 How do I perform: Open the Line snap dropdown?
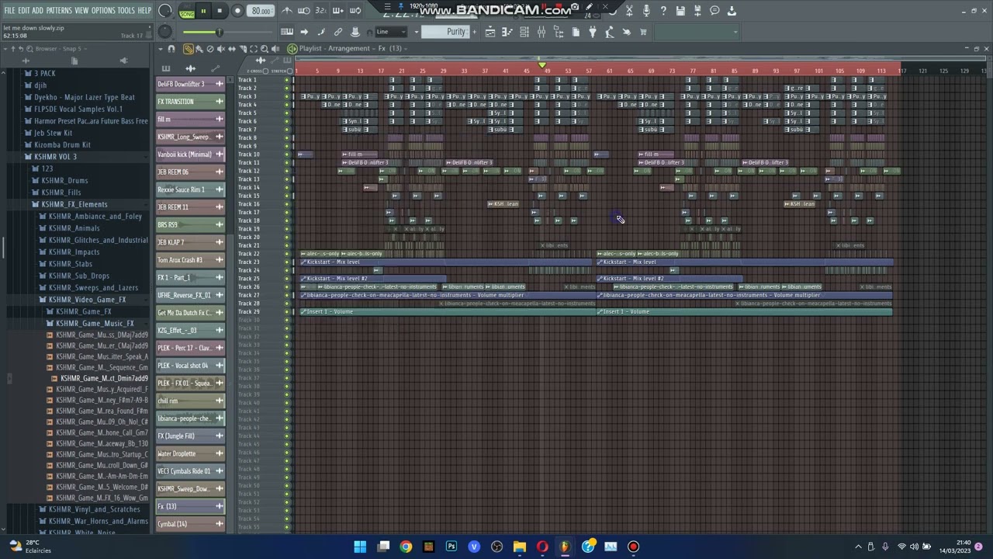point(392,32)
